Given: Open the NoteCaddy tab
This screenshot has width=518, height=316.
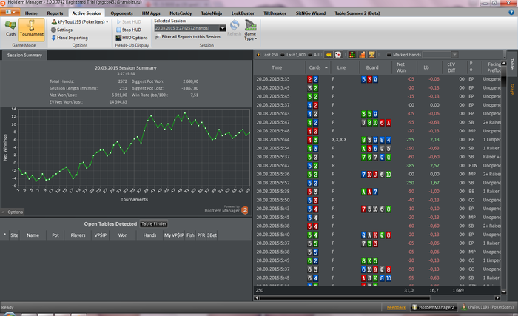Looking at the screenshot, I should 181,13.
